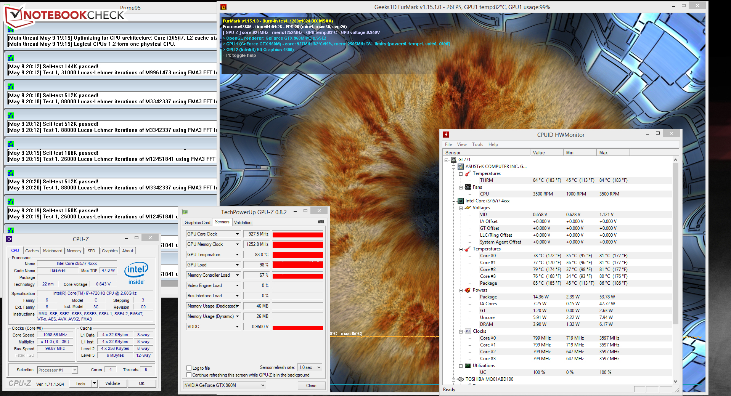Image resolution: width=731 pixels, height=396 pixels.
Task: Open the Bus Interface Load dropdown
Action: [x=237, y=296]
